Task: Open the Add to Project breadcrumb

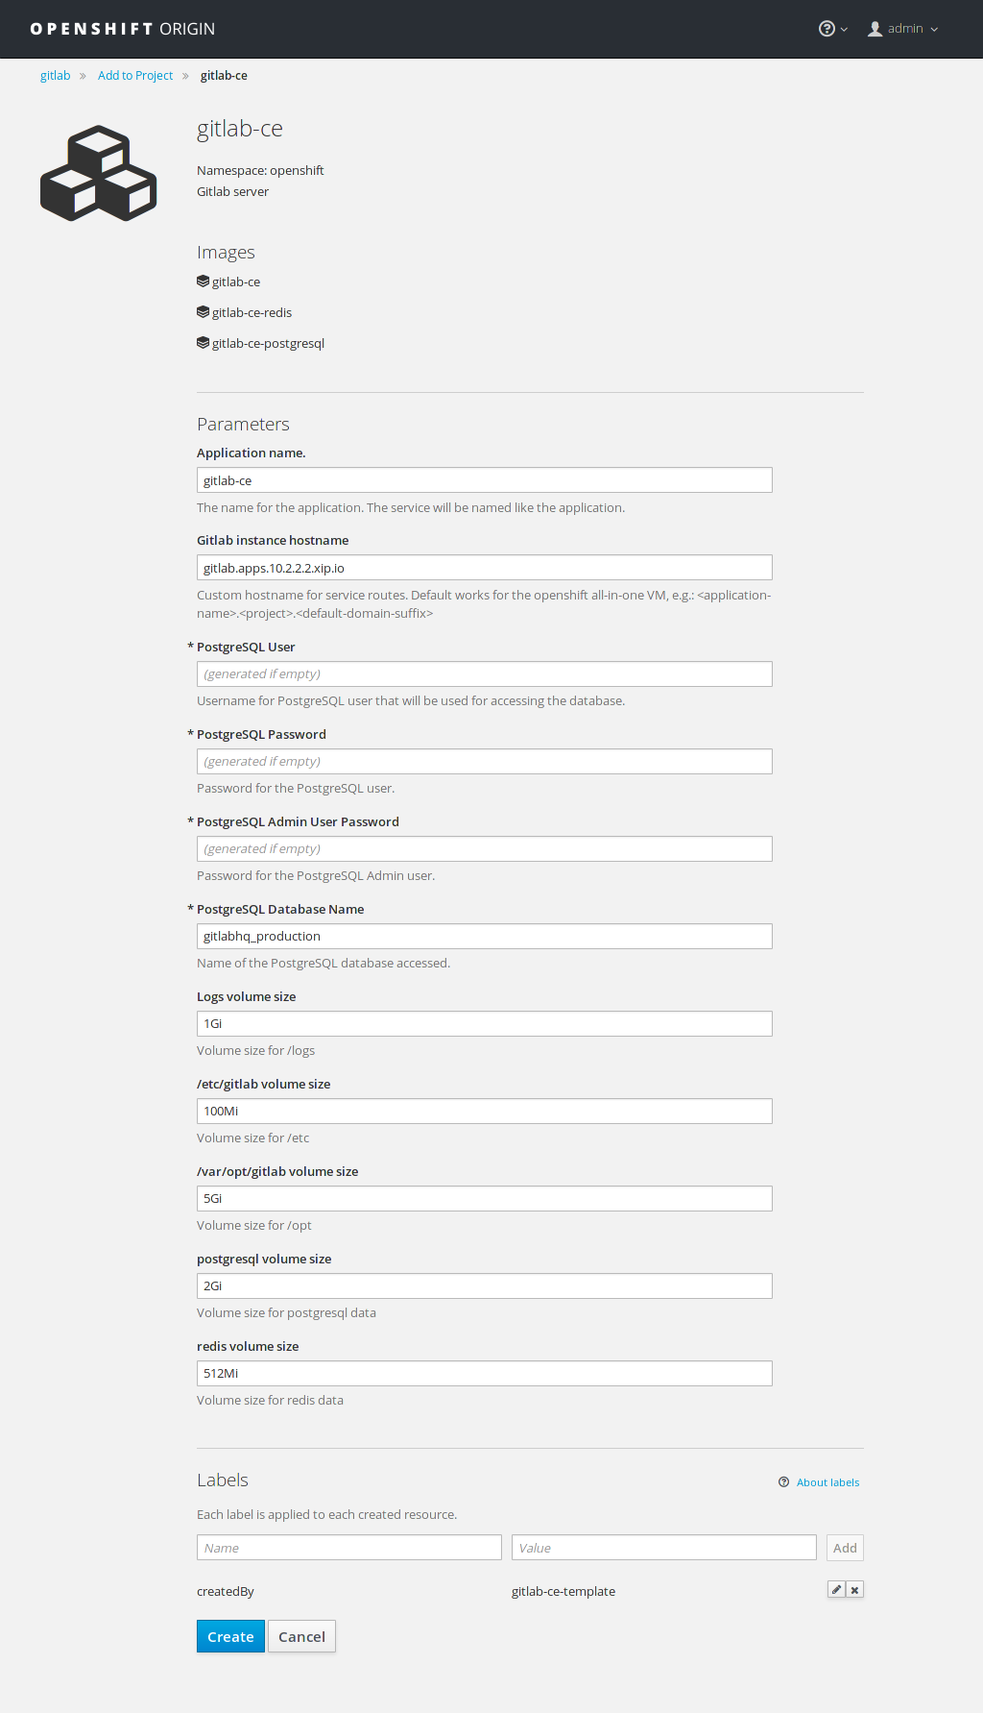Action: pyautogui.click(x=134, y=75)
